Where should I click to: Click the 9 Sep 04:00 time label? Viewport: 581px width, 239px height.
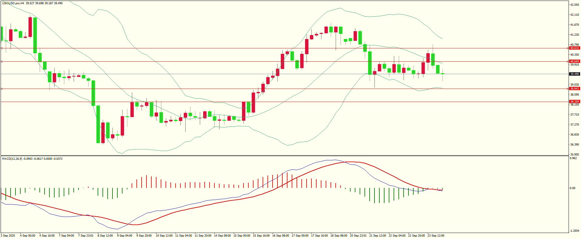coord(125,236)
